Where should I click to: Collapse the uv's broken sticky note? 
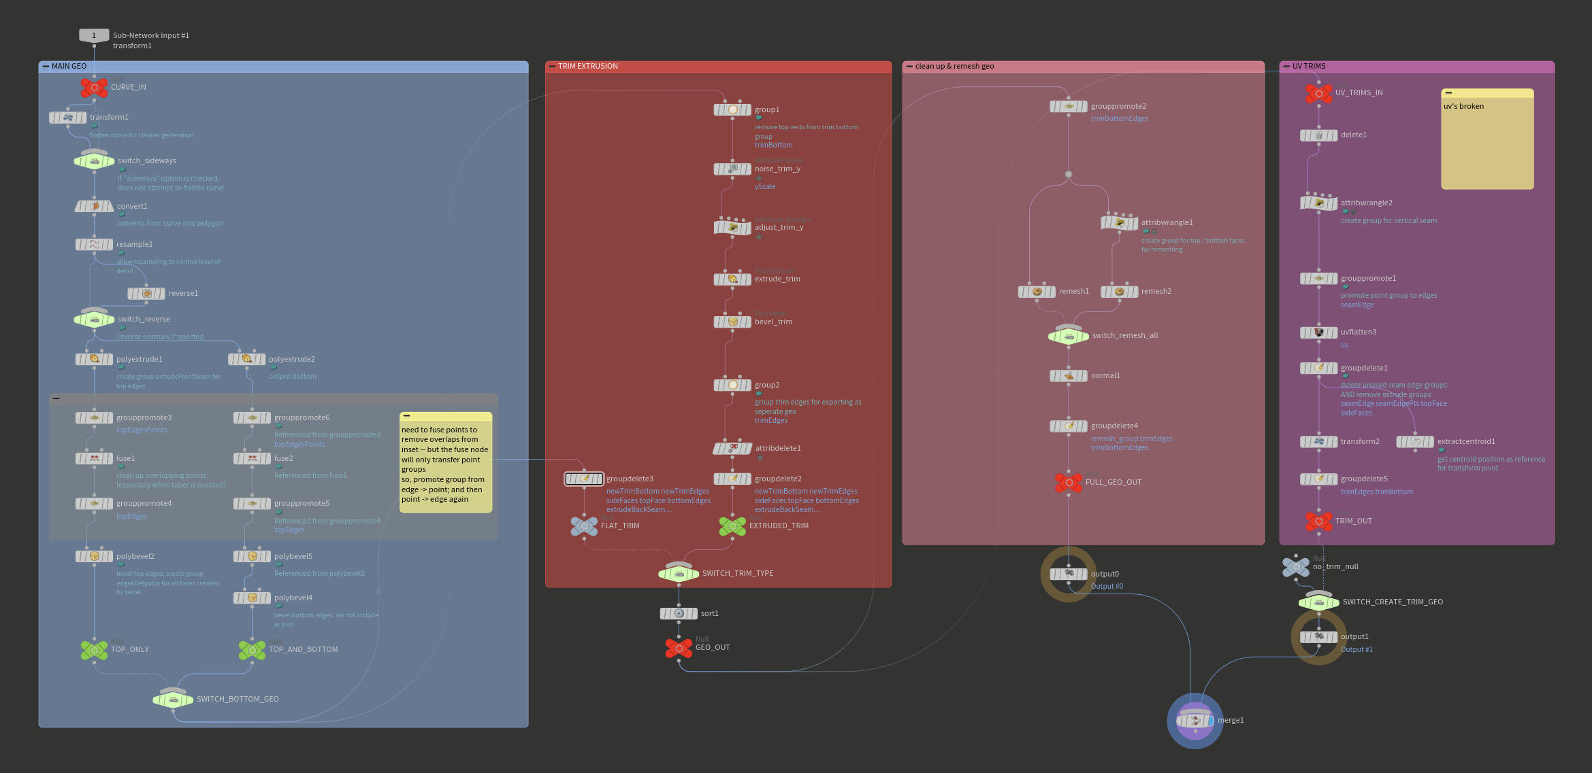1448,93
